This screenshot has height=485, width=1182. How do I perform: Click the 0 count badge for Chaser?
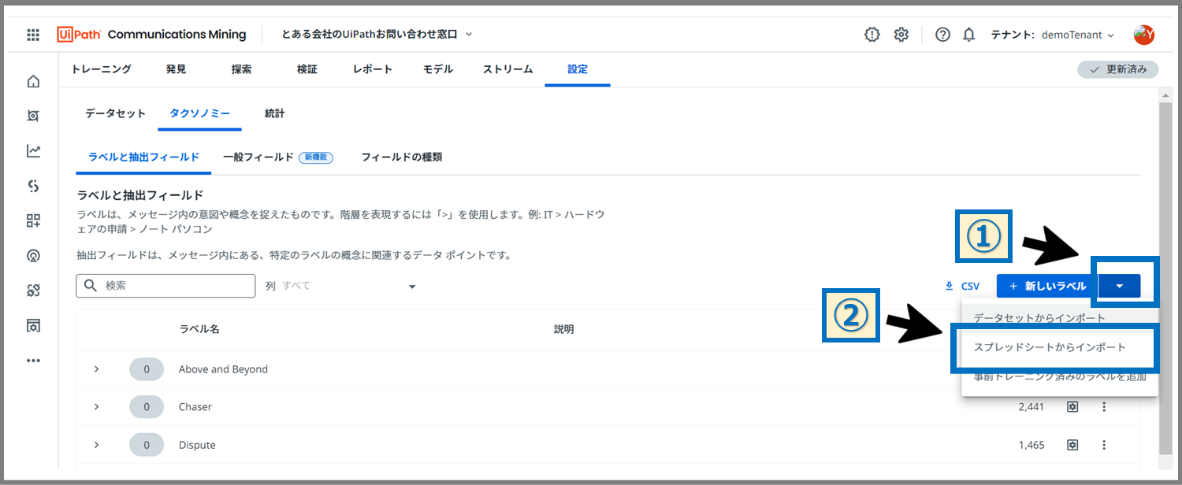pos(147,407)
